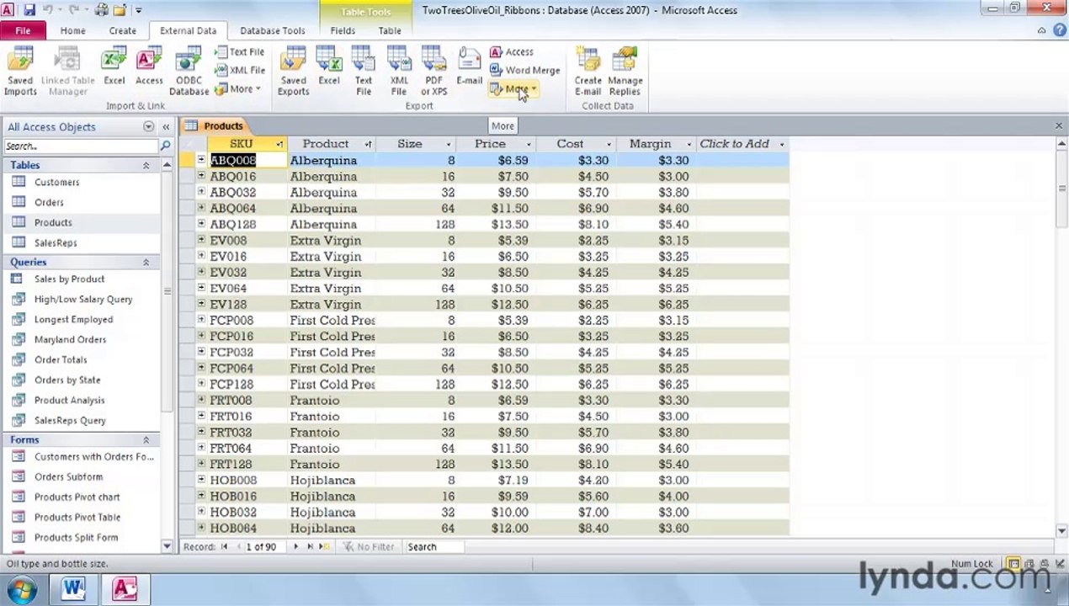The image size is (1069, 606).
Task: Click the Create E-mail icon
Action: pyautogui.click(x=588, y=72)
